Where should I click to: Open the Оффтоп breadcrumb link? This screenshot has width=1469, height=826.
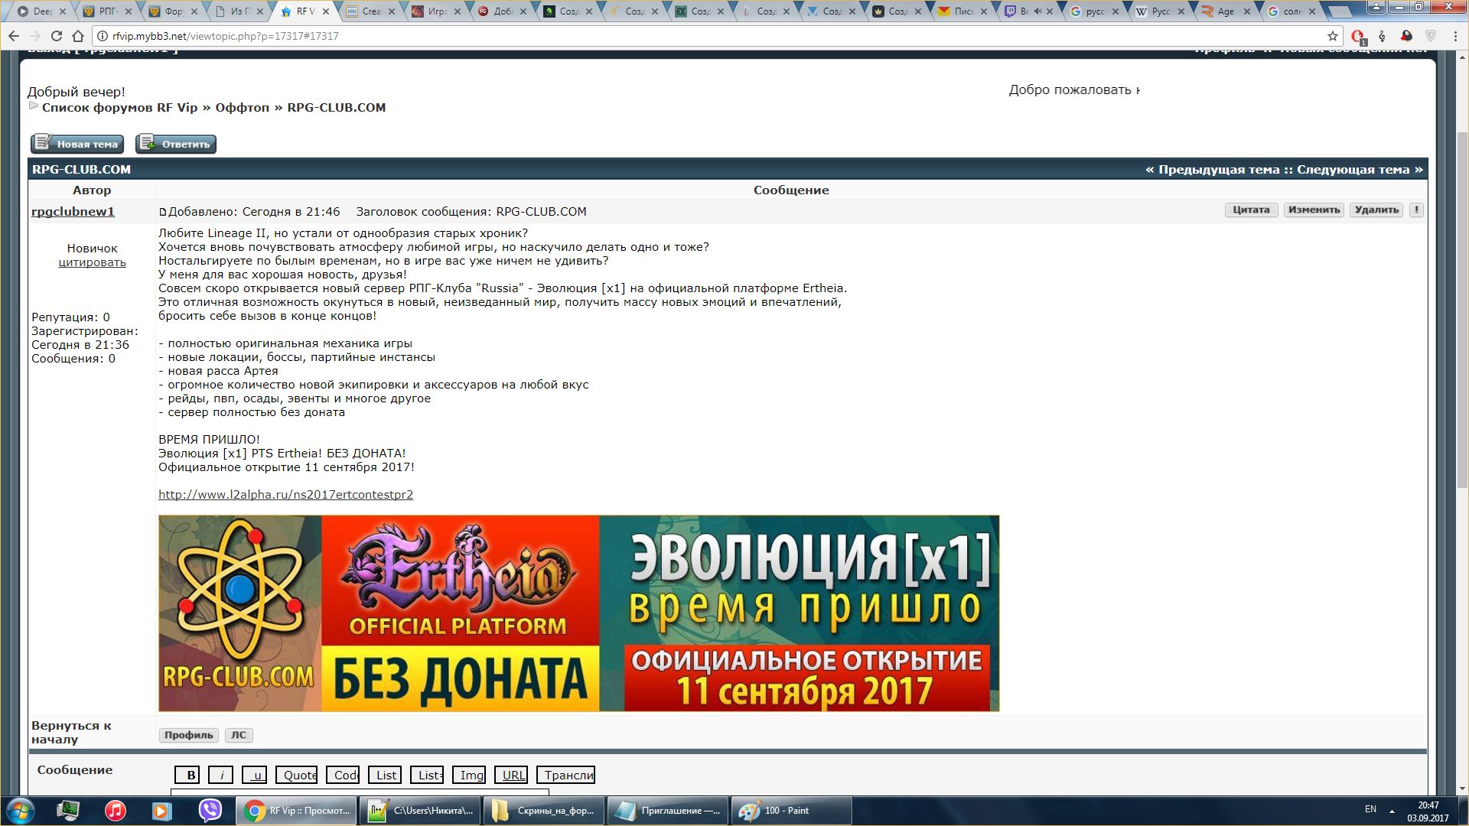[x=242, y=108]
